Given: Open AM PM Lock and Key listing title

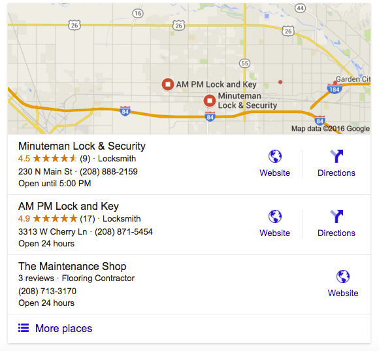Looking at the screenshot, I should pyautogui.click(x=69, y=206).
